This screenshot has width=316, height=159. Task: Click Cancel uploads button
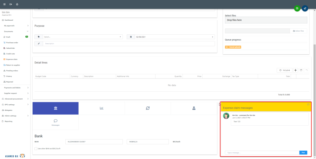(x=233, y=47)
